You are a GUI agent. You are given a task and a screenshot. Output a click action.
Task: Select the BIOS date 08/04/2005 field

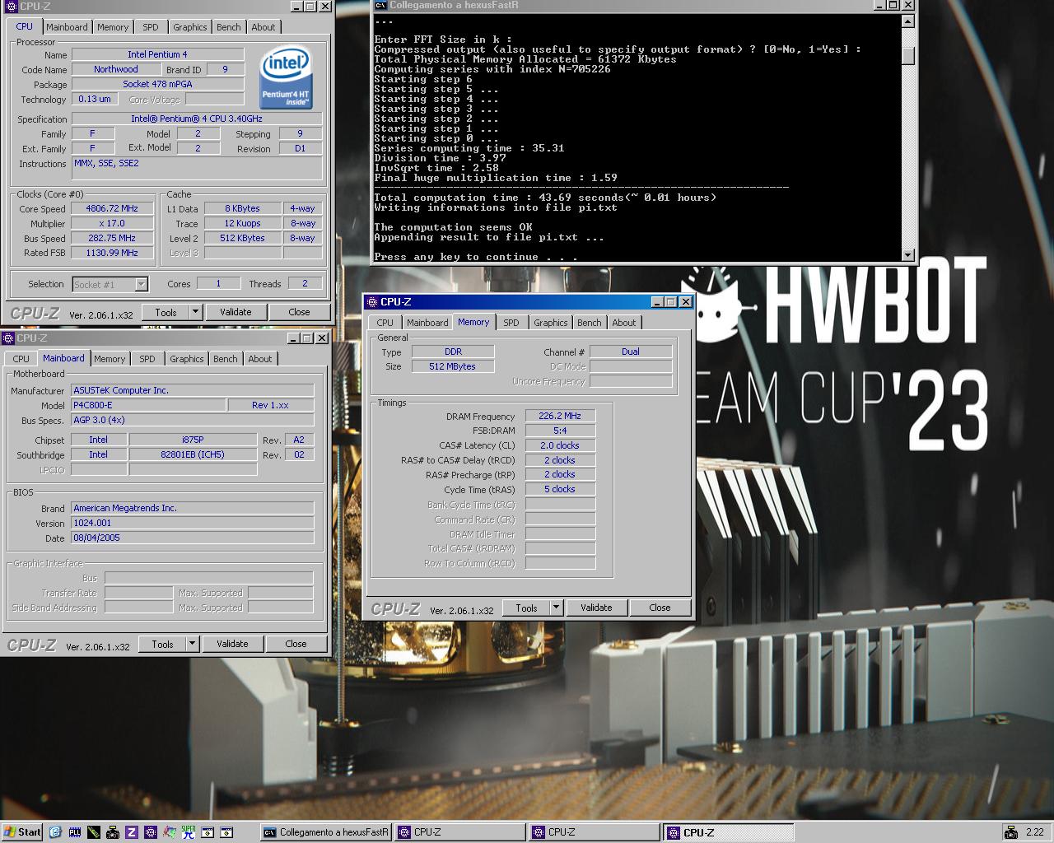point(193,538)
